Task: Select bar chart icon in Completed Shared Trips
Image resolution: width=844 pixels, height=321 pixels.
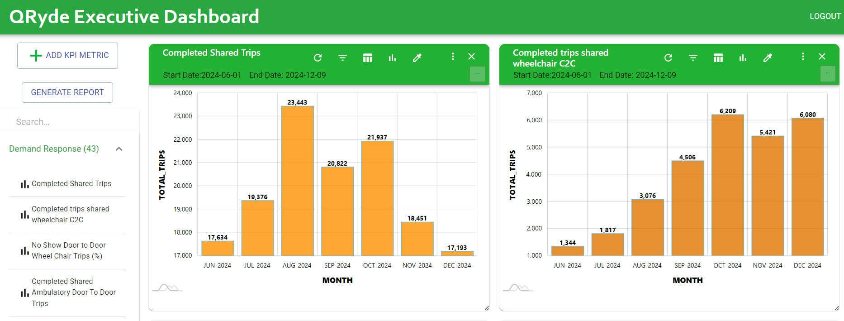Action: click(392, 57)
